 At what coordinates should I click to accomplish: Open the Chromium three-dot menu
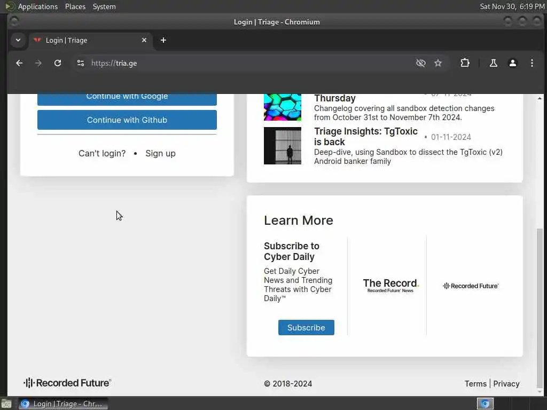(x=532, y=63)
